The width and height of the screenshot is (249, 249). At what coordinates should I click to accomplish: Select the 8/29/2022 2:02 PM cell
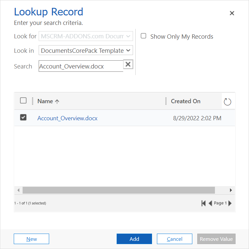(197, 118)
